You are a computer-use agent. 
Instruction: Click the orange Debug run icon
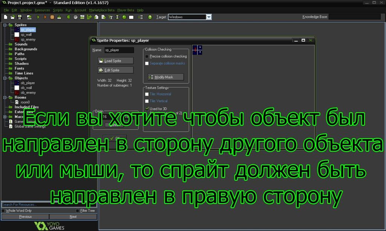pyautogui.click(x=45, y=17)
